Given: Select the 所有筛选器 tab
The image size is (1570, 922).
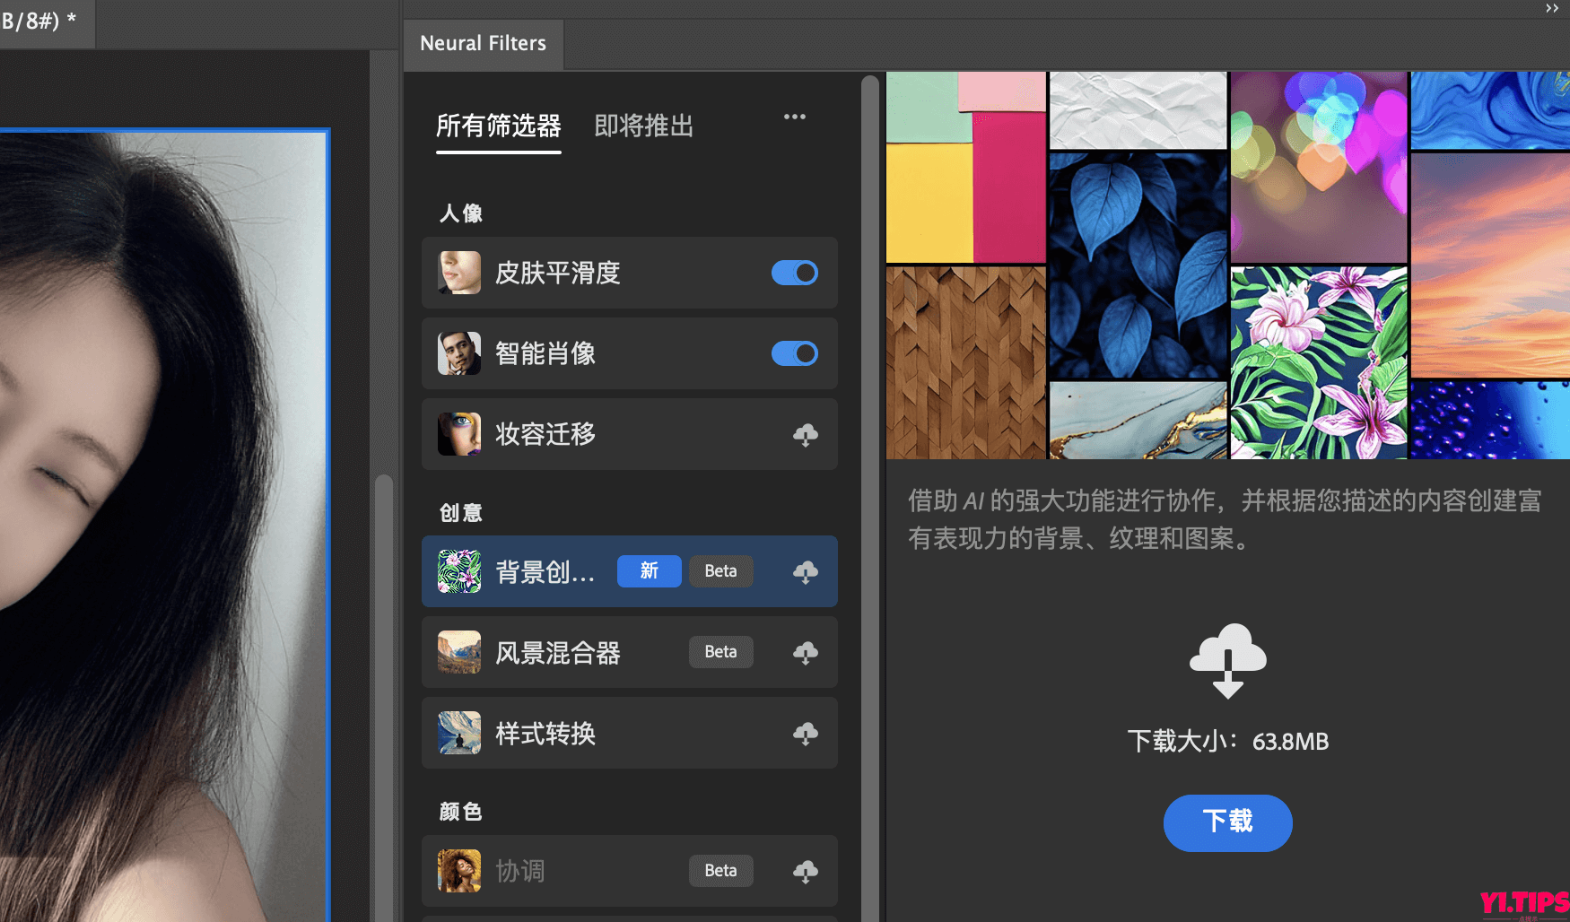Looking at the screenshot, I should pos(498,128).
